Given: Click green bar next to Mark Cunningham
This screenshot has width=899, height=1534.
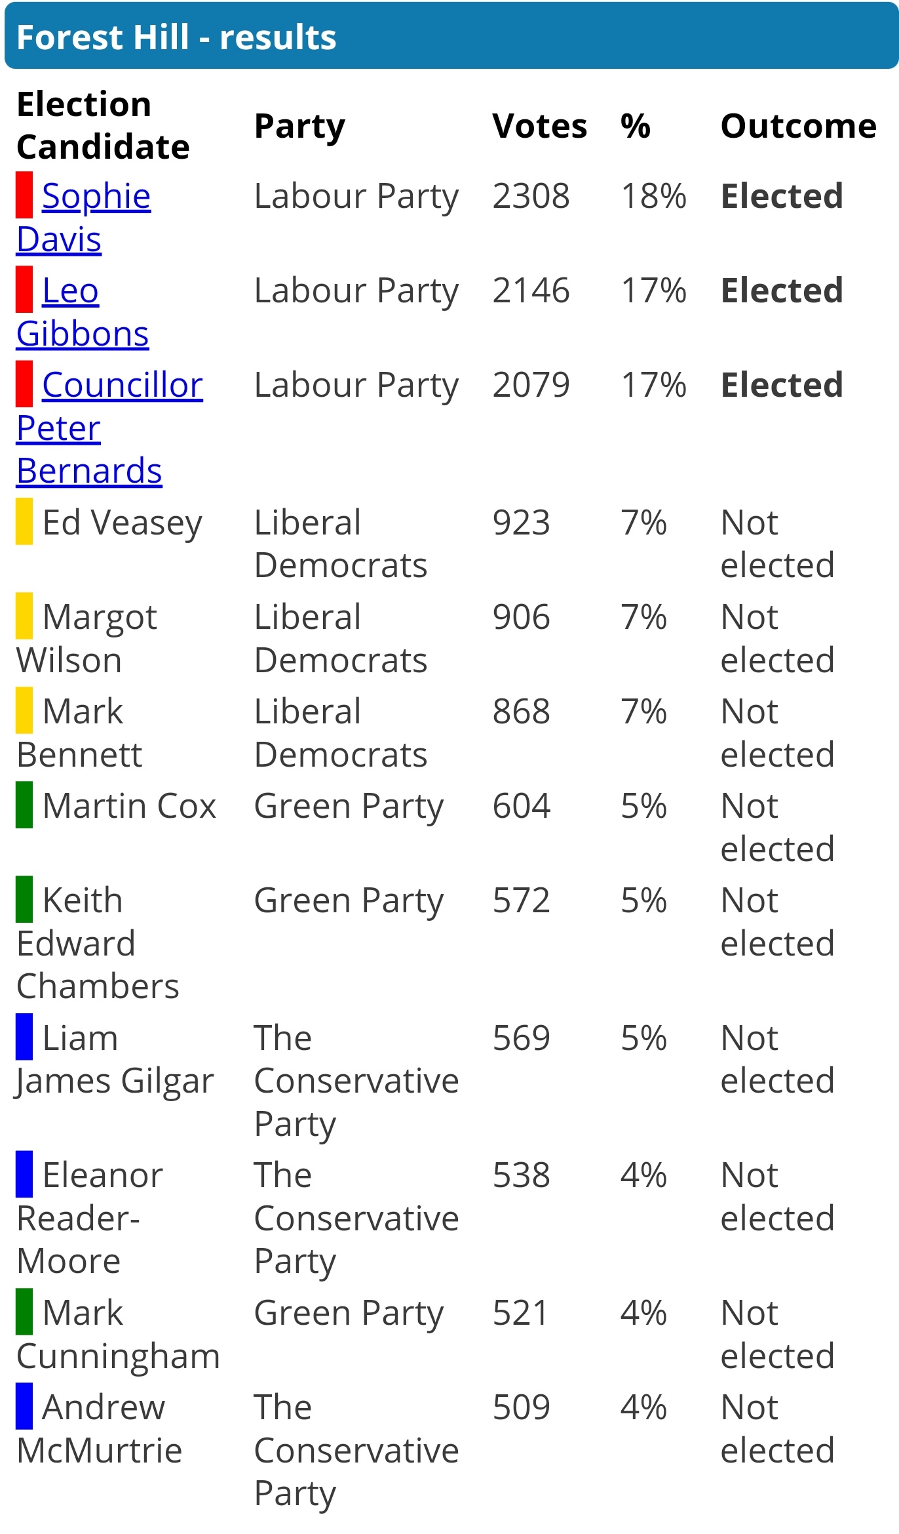Looking at the screenshot, I should tap(24, 1312).
